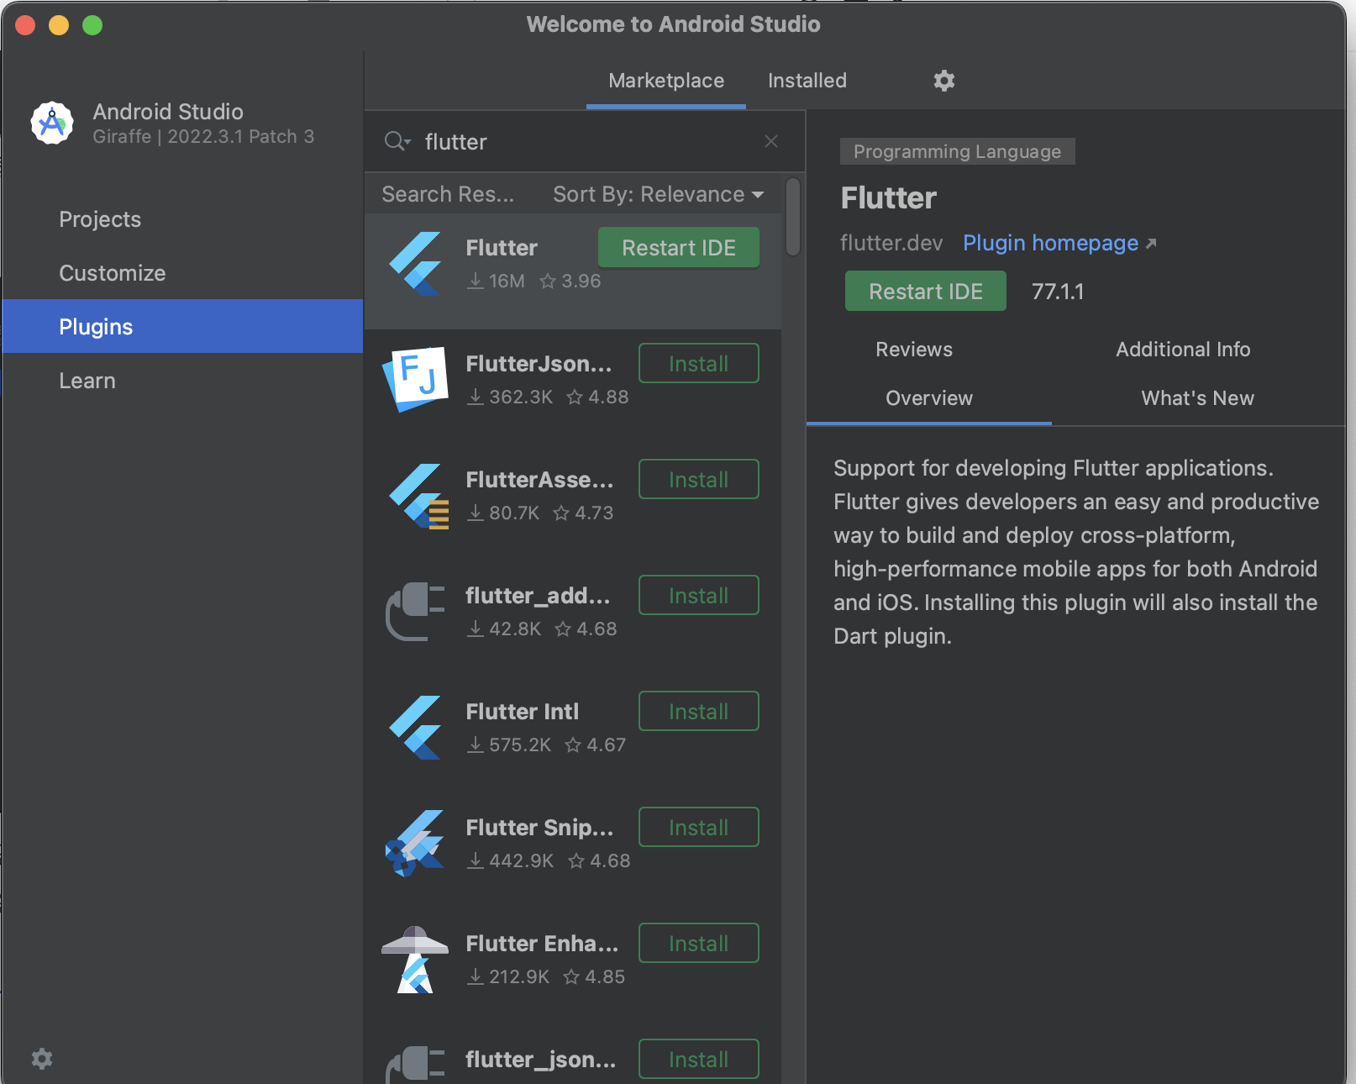The height and width of the screenshot is (1084, 1356).
Task: Click the FlutterAssets plugin icon
Action: click(x=418, y=496)
